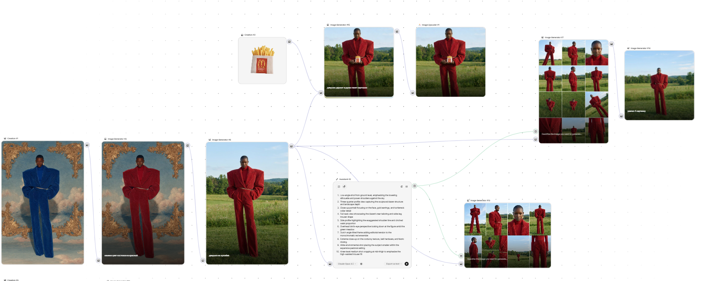Open the Claude Opus 4.5 model dropdown
The height and width of the screenshot is (281, 703).
click(347, 264)
